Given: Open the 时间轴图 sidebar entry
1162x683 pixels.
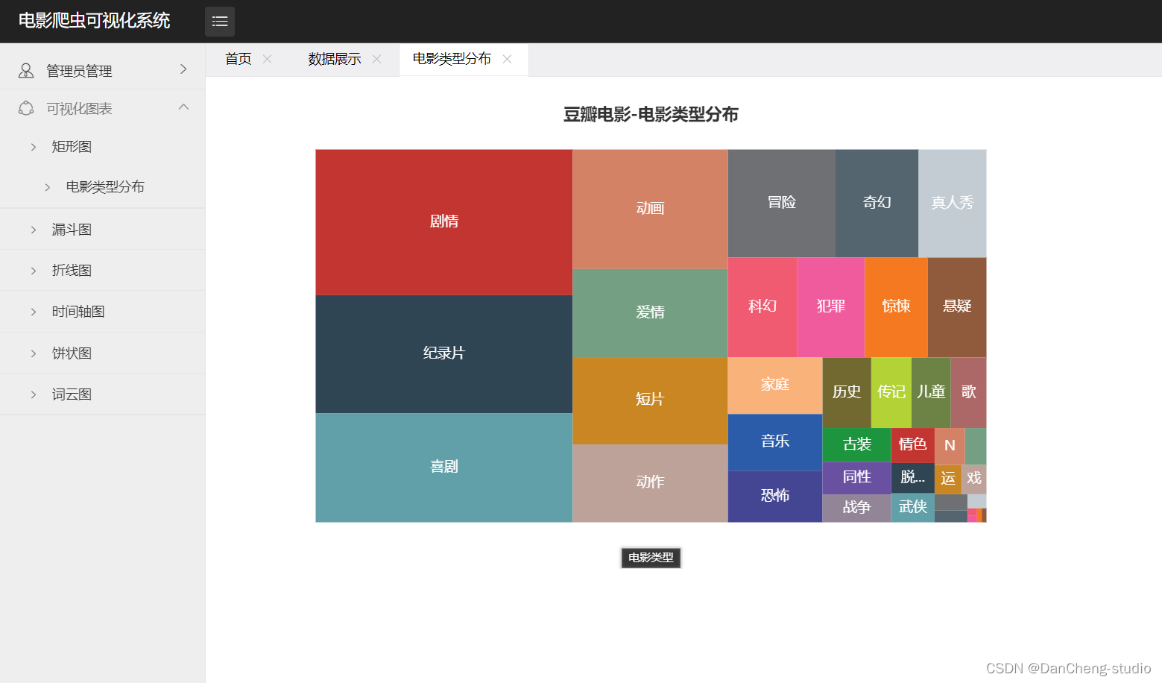Looking at the screenshot, I should point(103,312).
